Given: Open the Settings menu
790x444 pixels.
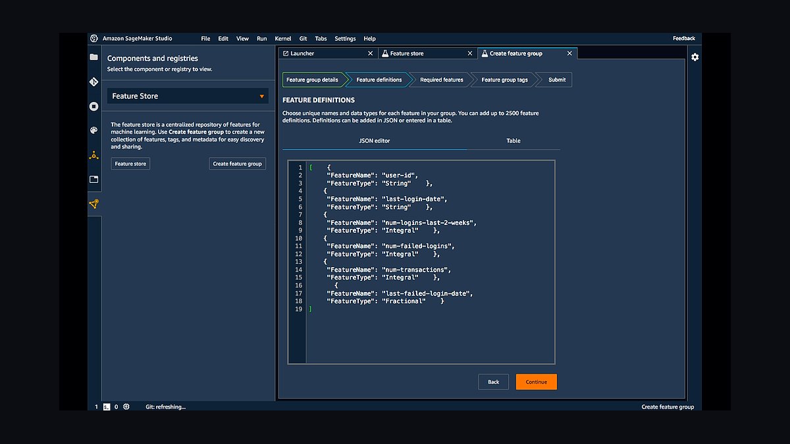Looking at the screenshot, I should pos(345,39).
